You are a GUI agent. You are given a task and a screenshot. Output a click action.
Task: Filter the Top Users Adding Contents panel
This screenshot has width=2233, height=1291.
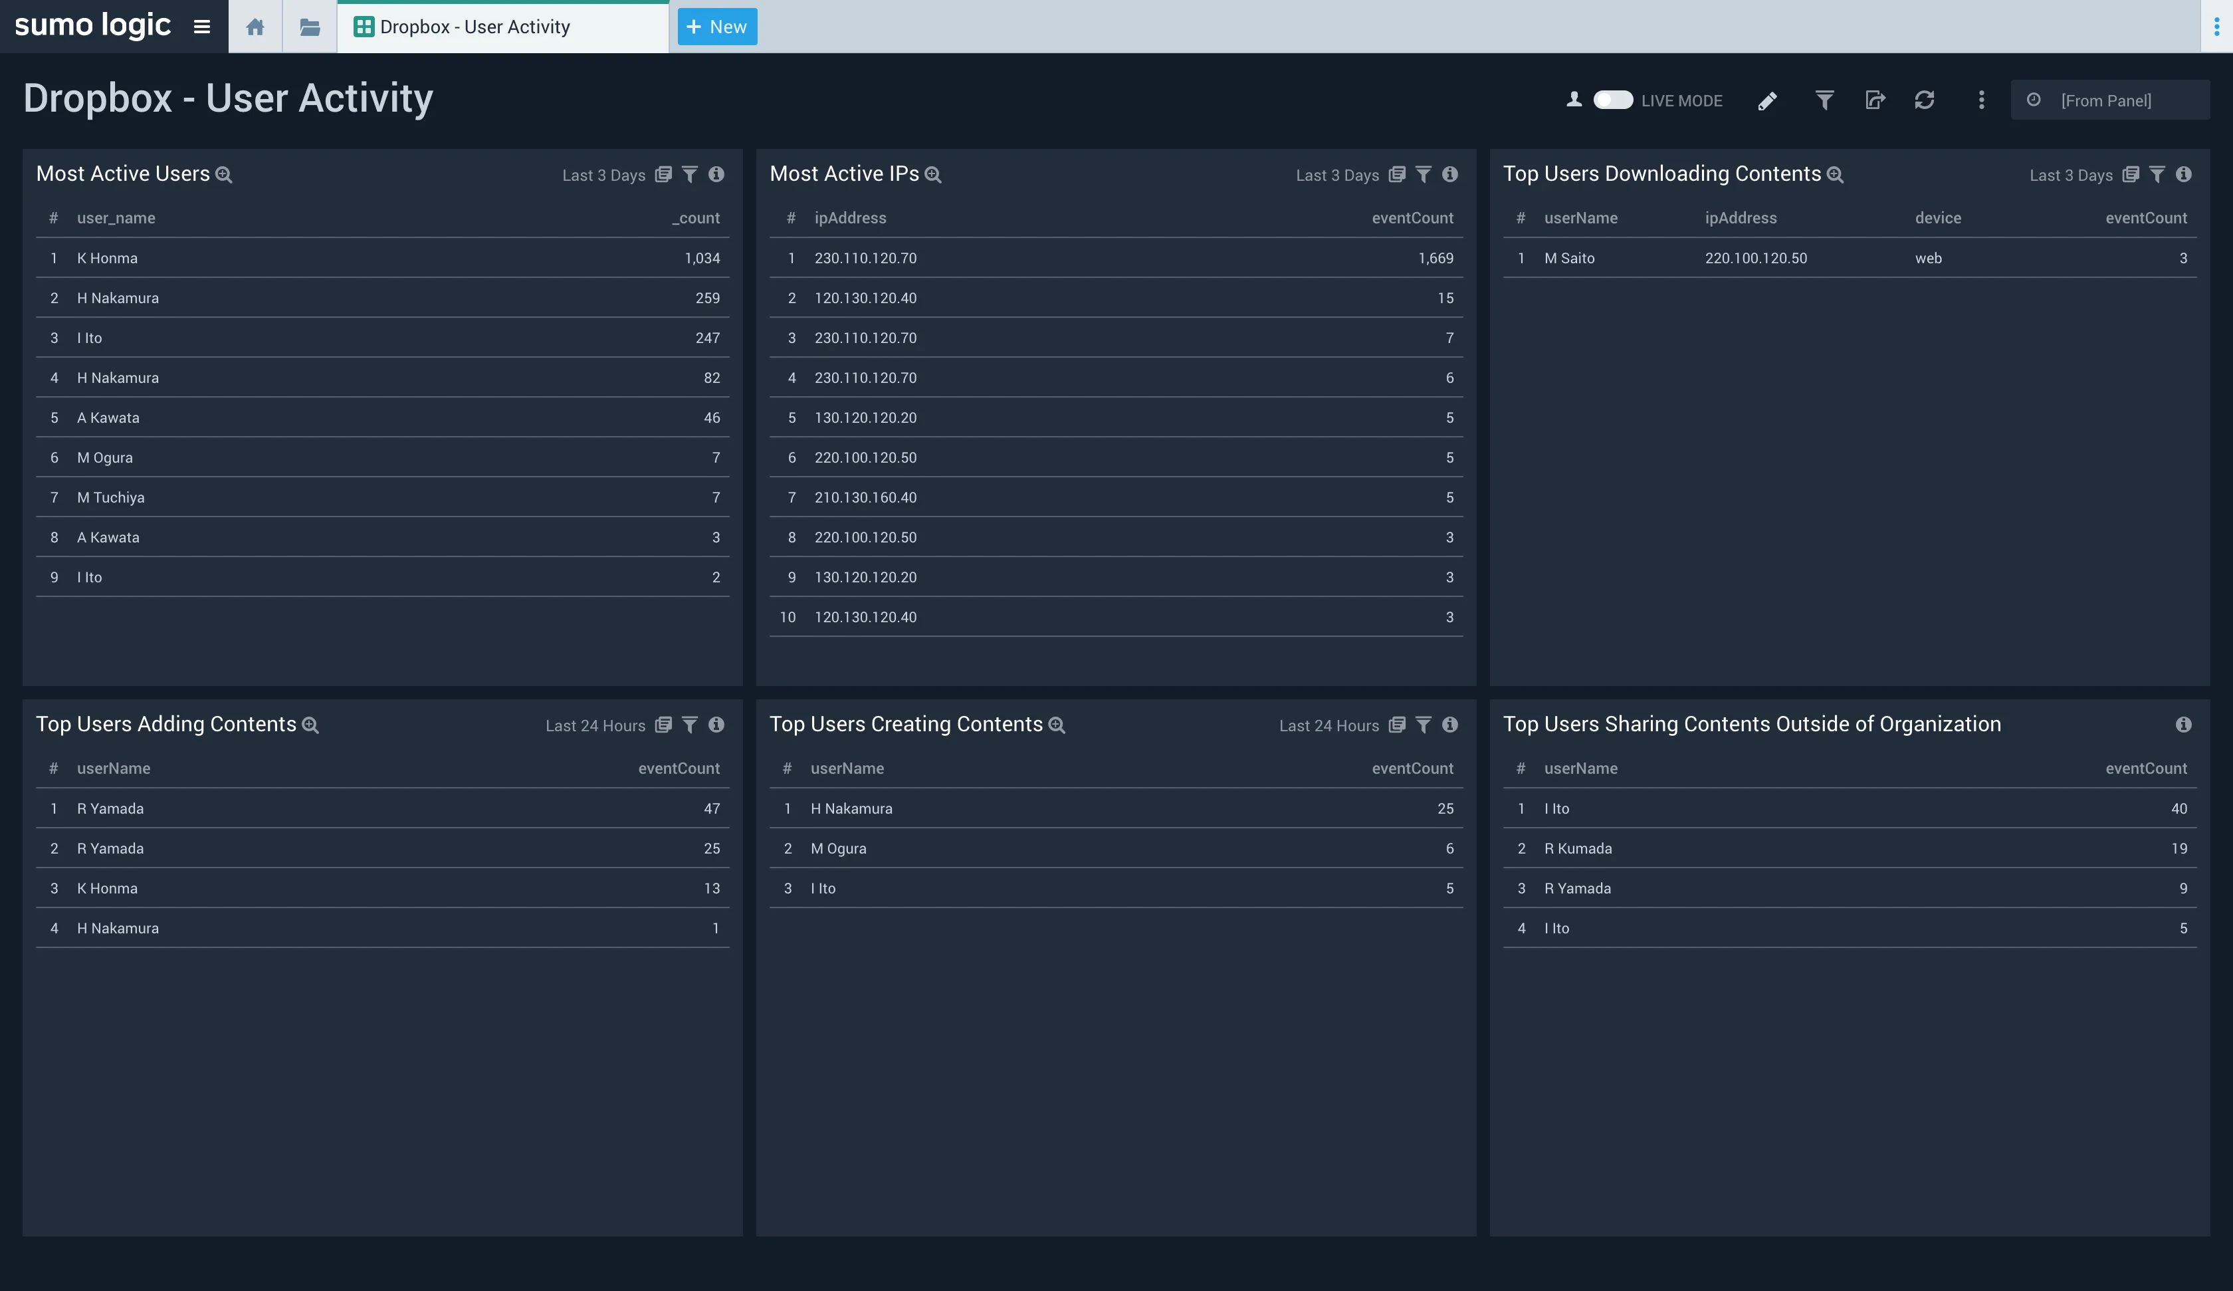[x=689, y=725]
